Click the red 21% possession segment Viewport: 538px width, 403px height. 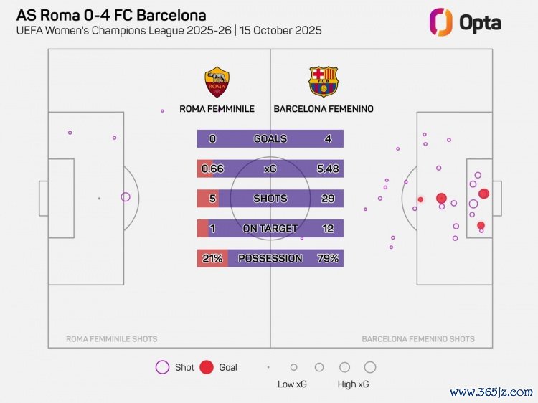pyautogui.click(x=212, y=258)
